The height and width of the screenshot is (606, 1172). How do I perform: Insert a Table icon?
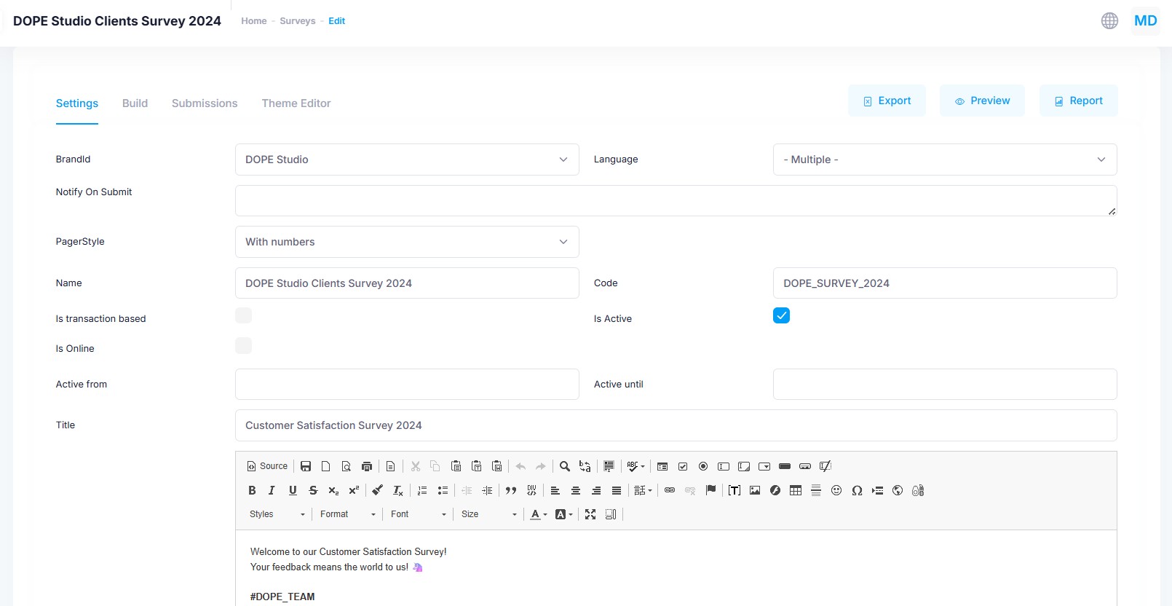point(796,490)
